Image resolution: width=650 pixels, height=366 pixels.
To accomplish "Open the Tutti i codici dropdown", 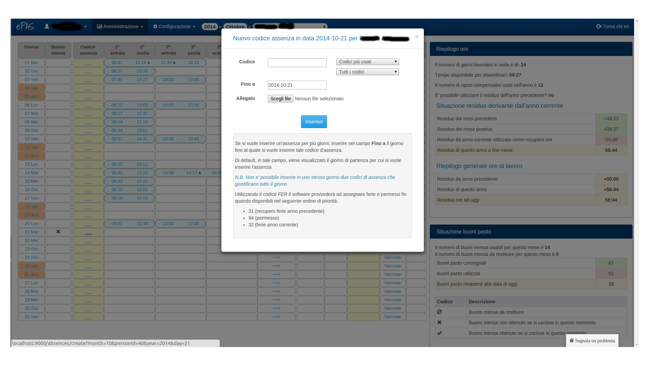I will (x=367, y=72).
